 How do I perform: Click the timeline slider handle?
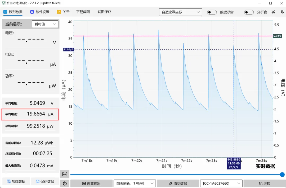282,175
